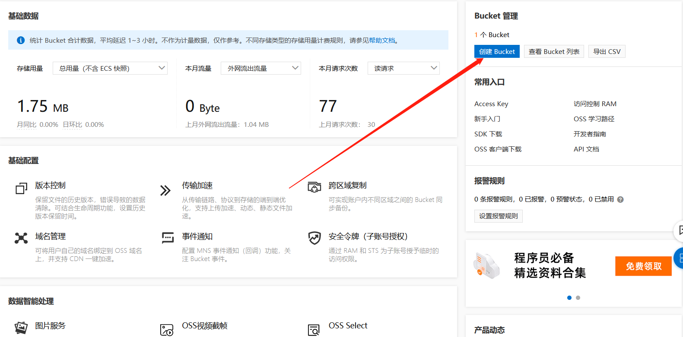The image size is (683, 337).
Task: Click the OSS Select search-document icon
Action: coord(314,330)
